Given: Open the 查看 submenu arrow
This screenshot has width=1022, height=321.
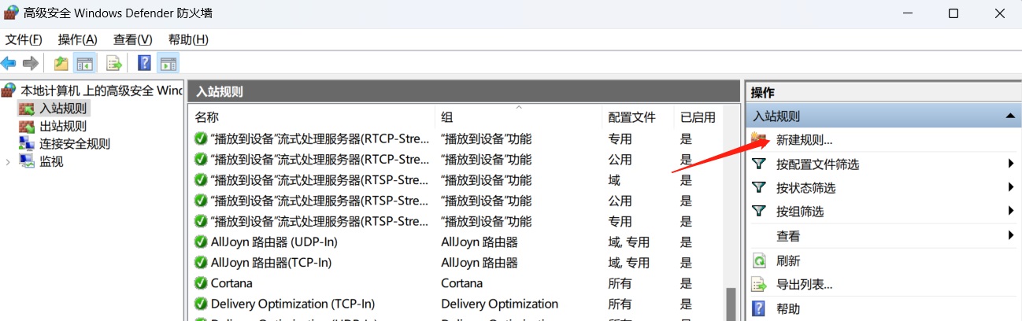Looking at the screenshot, I should (1010, 235).
